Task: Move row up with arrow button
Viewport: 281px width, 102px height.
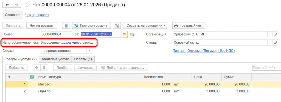Action: point(36,68)
